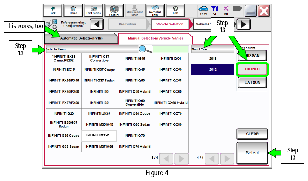
Task: Select INFINITI FX37/FX50
Action: (x=63, y=103)
